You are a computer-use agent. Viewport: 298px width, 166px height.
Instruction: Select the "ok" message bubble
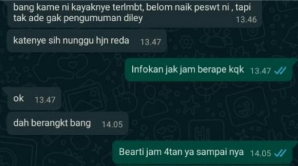(x=34, y=99)
